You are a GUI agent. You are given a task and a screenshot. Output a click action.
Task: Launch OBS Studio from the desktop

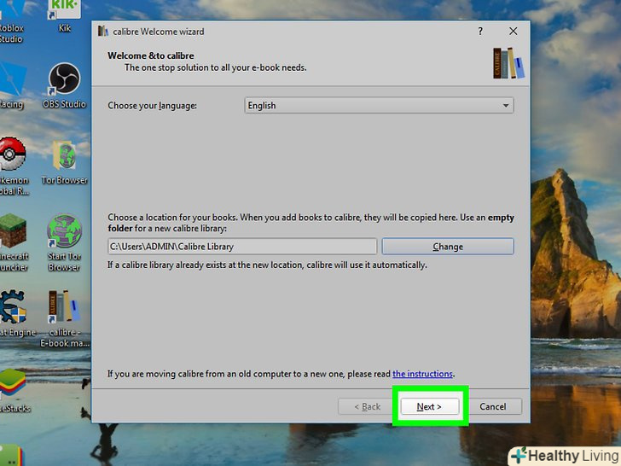64,85
